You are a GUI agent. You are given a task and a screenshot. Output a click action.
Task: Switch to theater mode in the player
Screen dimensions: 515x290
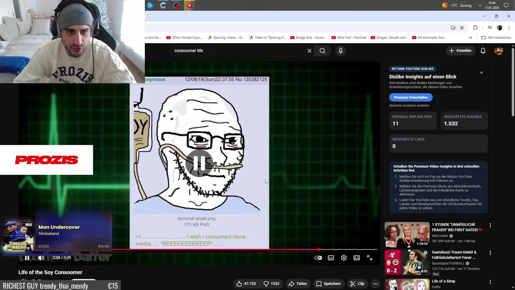356,258
